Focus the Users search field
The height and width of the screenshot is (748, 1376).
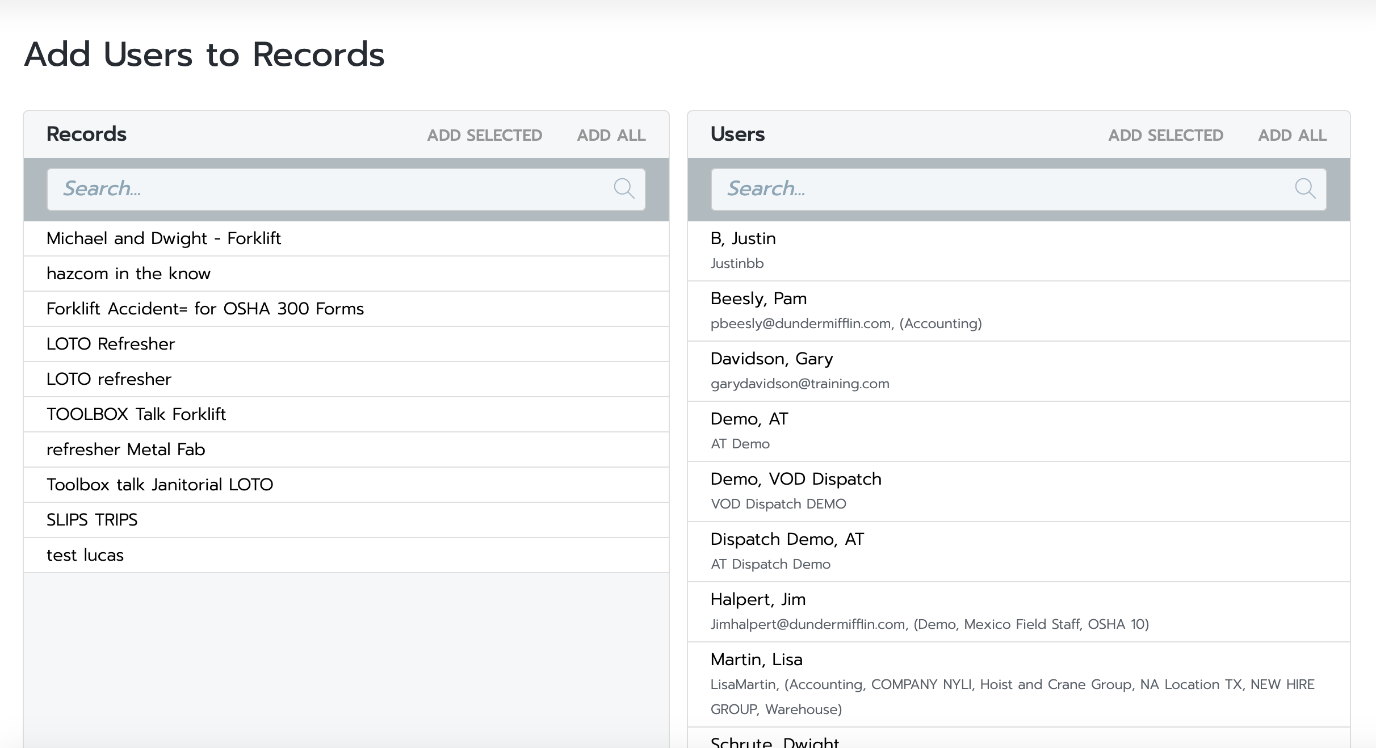click(1018, 189)
